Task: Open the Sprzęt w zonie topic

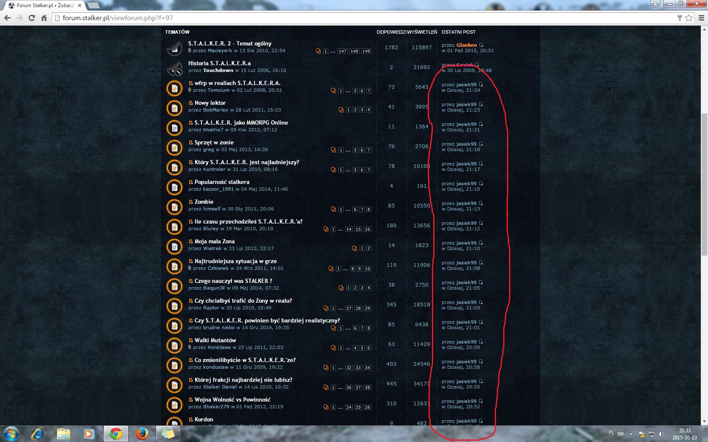Action: 214,142
